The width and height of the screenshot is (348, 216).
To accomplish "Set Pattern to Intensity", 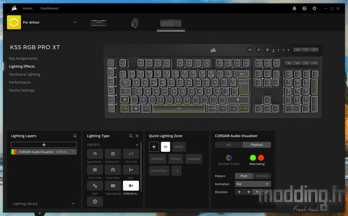I will 262,176.
